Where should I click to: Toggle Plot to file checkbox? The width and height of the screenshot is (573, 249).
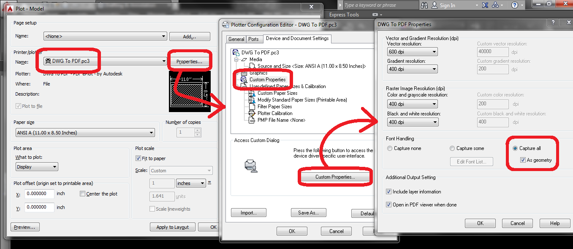(x=18, y=106)
